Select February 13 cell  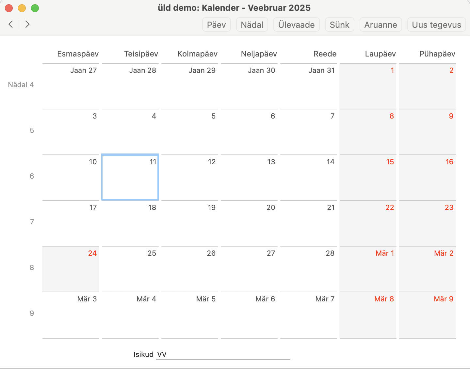pyautogui.click(x=249, y=178)
